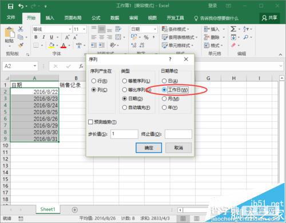Image resolution: width=286 pixels, height=223 pixels.
Task: Click the Percent Style icon
Action: coord(146,37)
